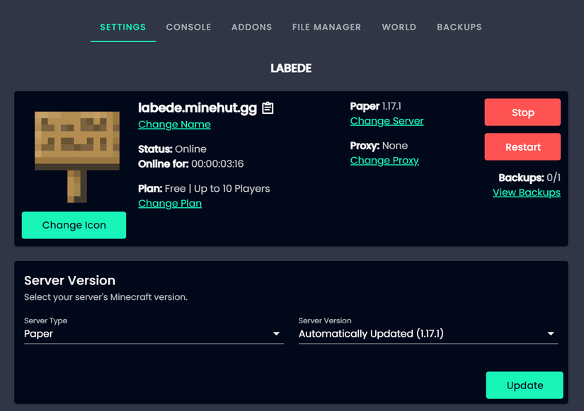
Task: Open the FILE MANAGER section
Action: [326, 27]
